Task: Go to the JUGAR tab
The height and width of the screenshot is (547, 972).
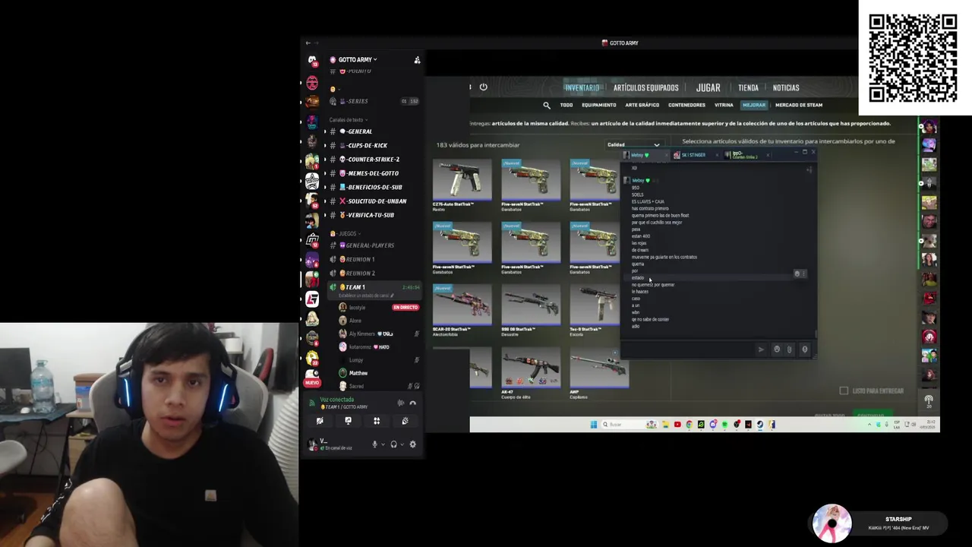Action: (708, 87)
